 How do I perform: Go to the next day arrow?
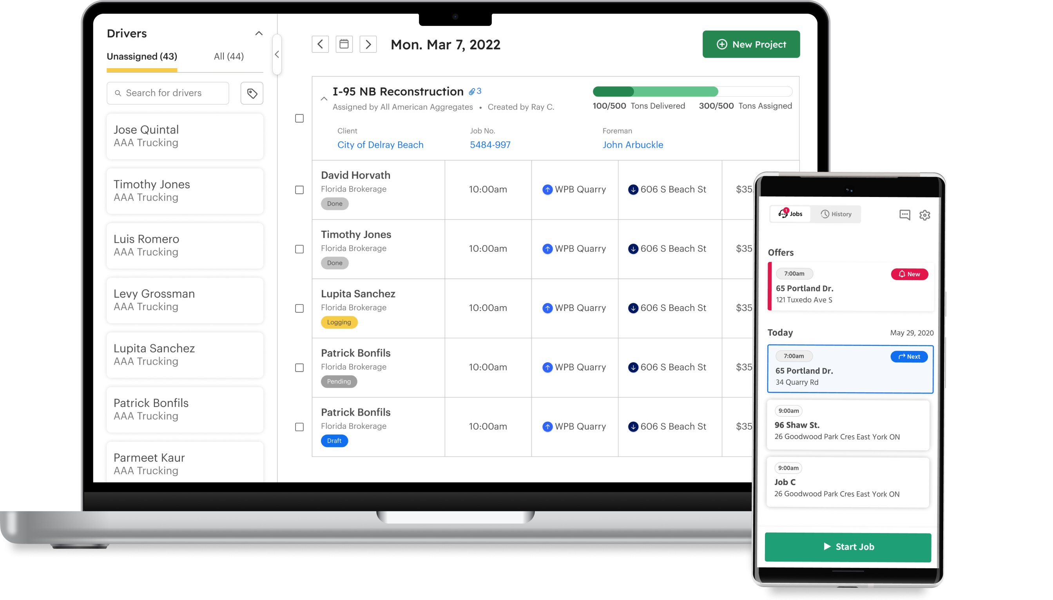click(x=368, y=44)
